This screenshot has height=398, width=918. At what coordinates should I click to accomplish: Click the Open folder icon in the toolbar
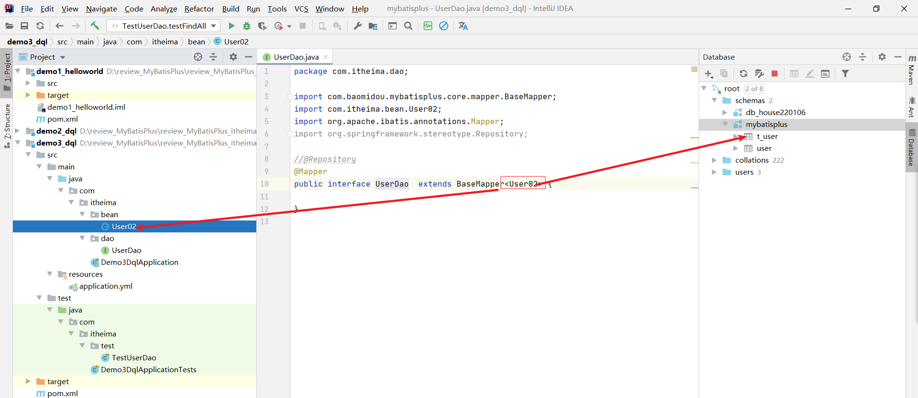pos(9,26)
